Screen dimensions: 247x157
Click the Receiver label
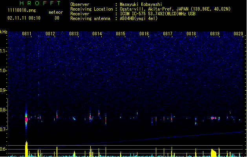tap(80, 14)
